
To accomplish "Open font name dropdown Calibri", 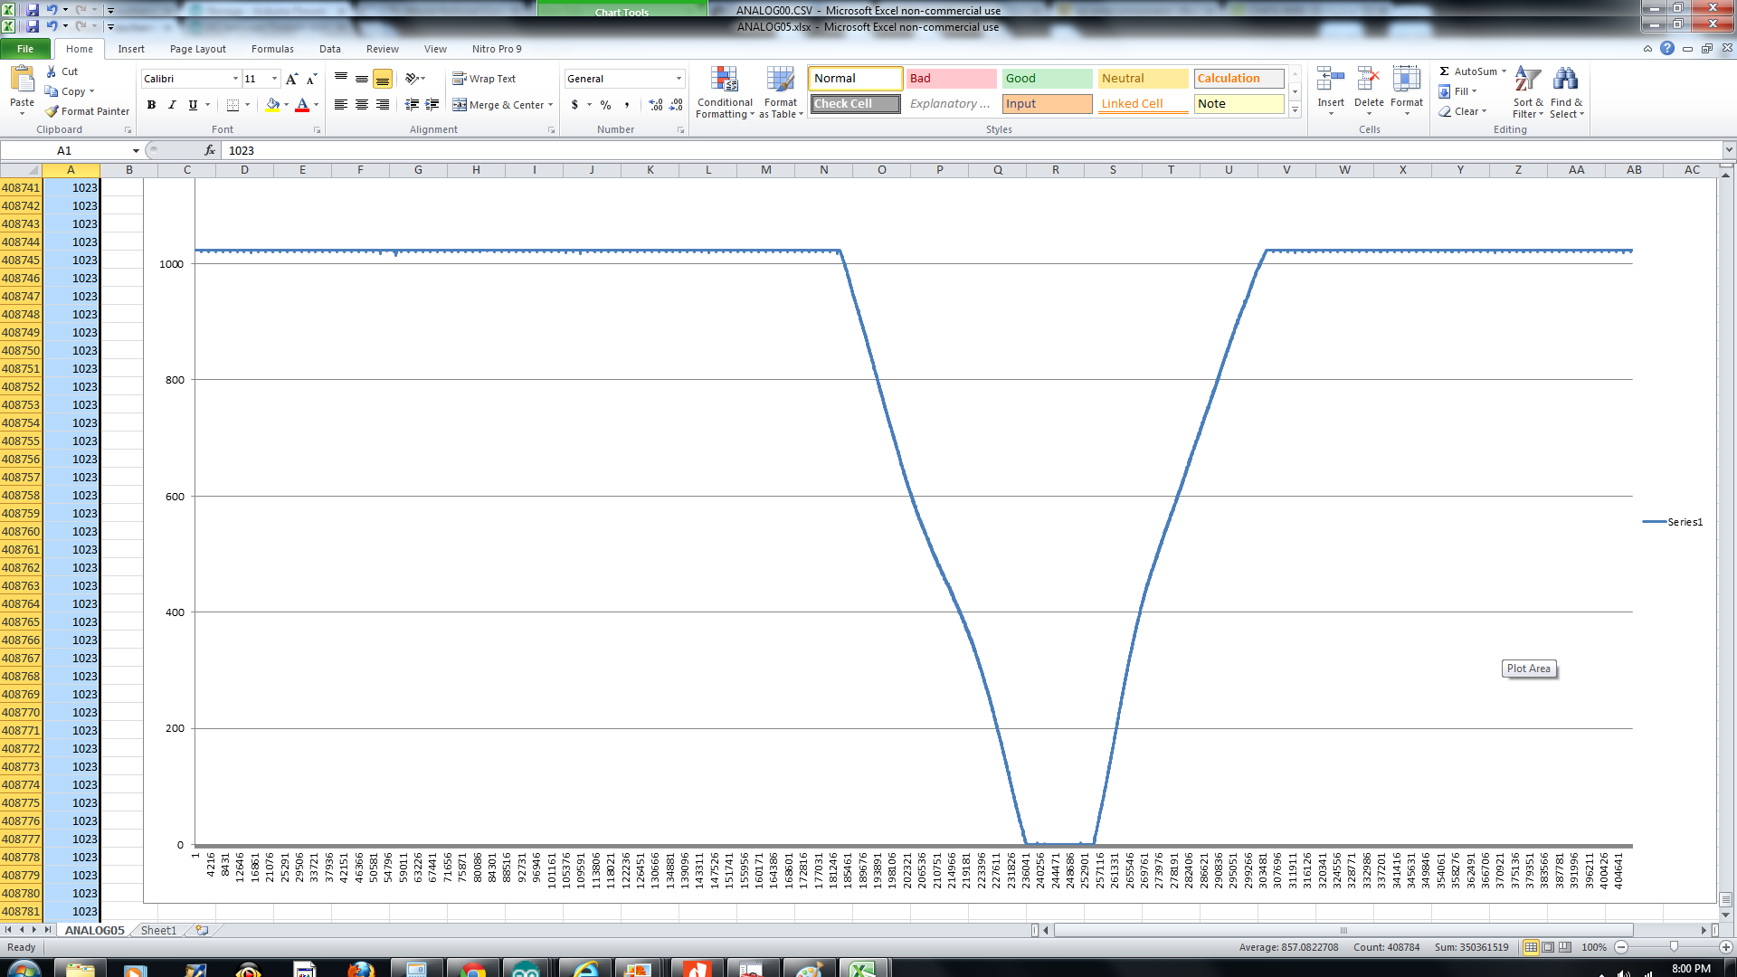I will point(235,79).
